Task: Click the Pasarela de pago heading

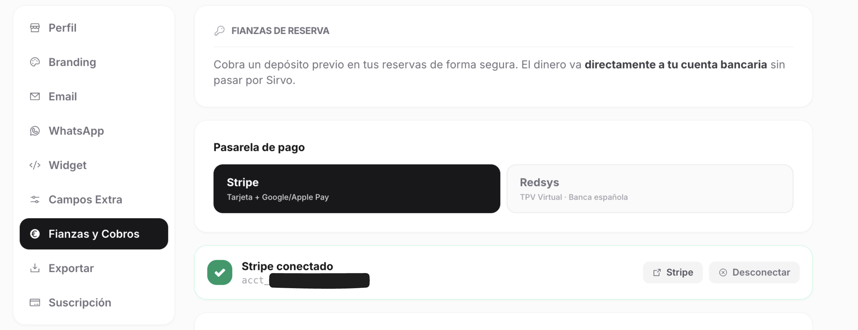Action: (259, 147)
